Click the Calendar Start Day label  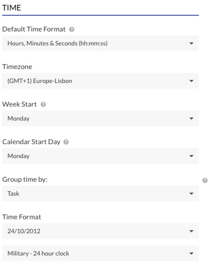click(31, 142)
